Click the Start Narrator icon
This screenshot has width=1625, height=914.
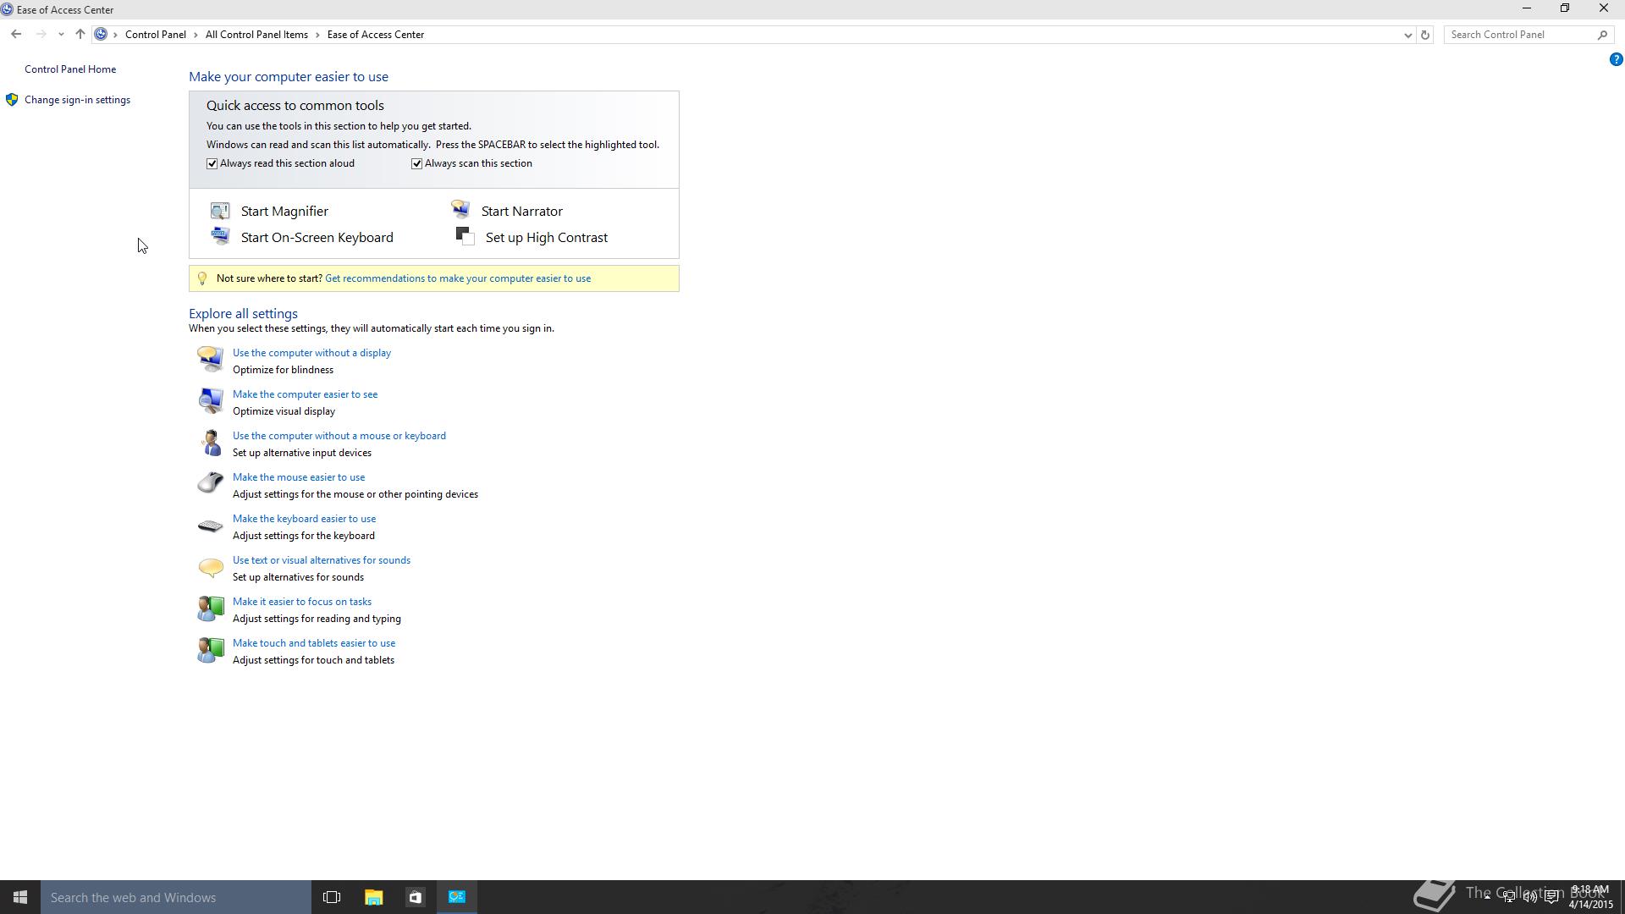click(460, 209)
